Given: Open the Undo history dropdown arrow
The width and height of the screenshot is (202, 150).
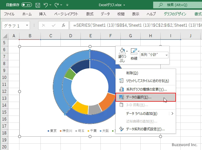Looking at the screenshot, I should point(50,5).
